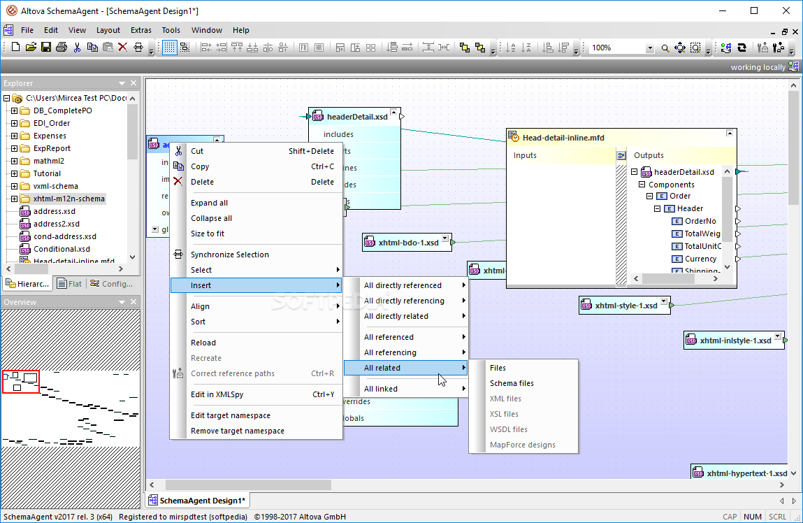803x523 pixels.
Task: Open the All linked submenu
Action: [405, 389]
